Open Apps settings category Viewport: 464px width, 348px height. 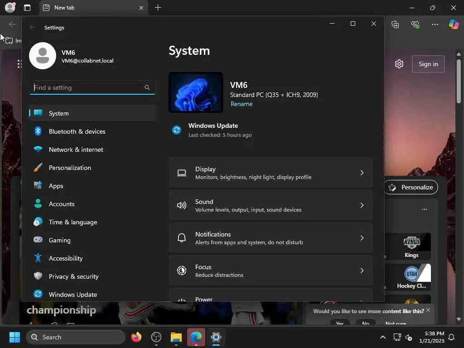click(92, 186)
